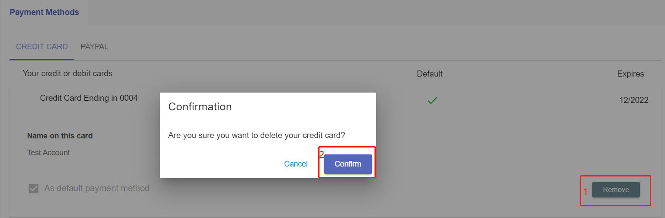Click the Name on this card label
Image resolution: width=665 pixels, height=218 pixels.
(x=60, y=136)
